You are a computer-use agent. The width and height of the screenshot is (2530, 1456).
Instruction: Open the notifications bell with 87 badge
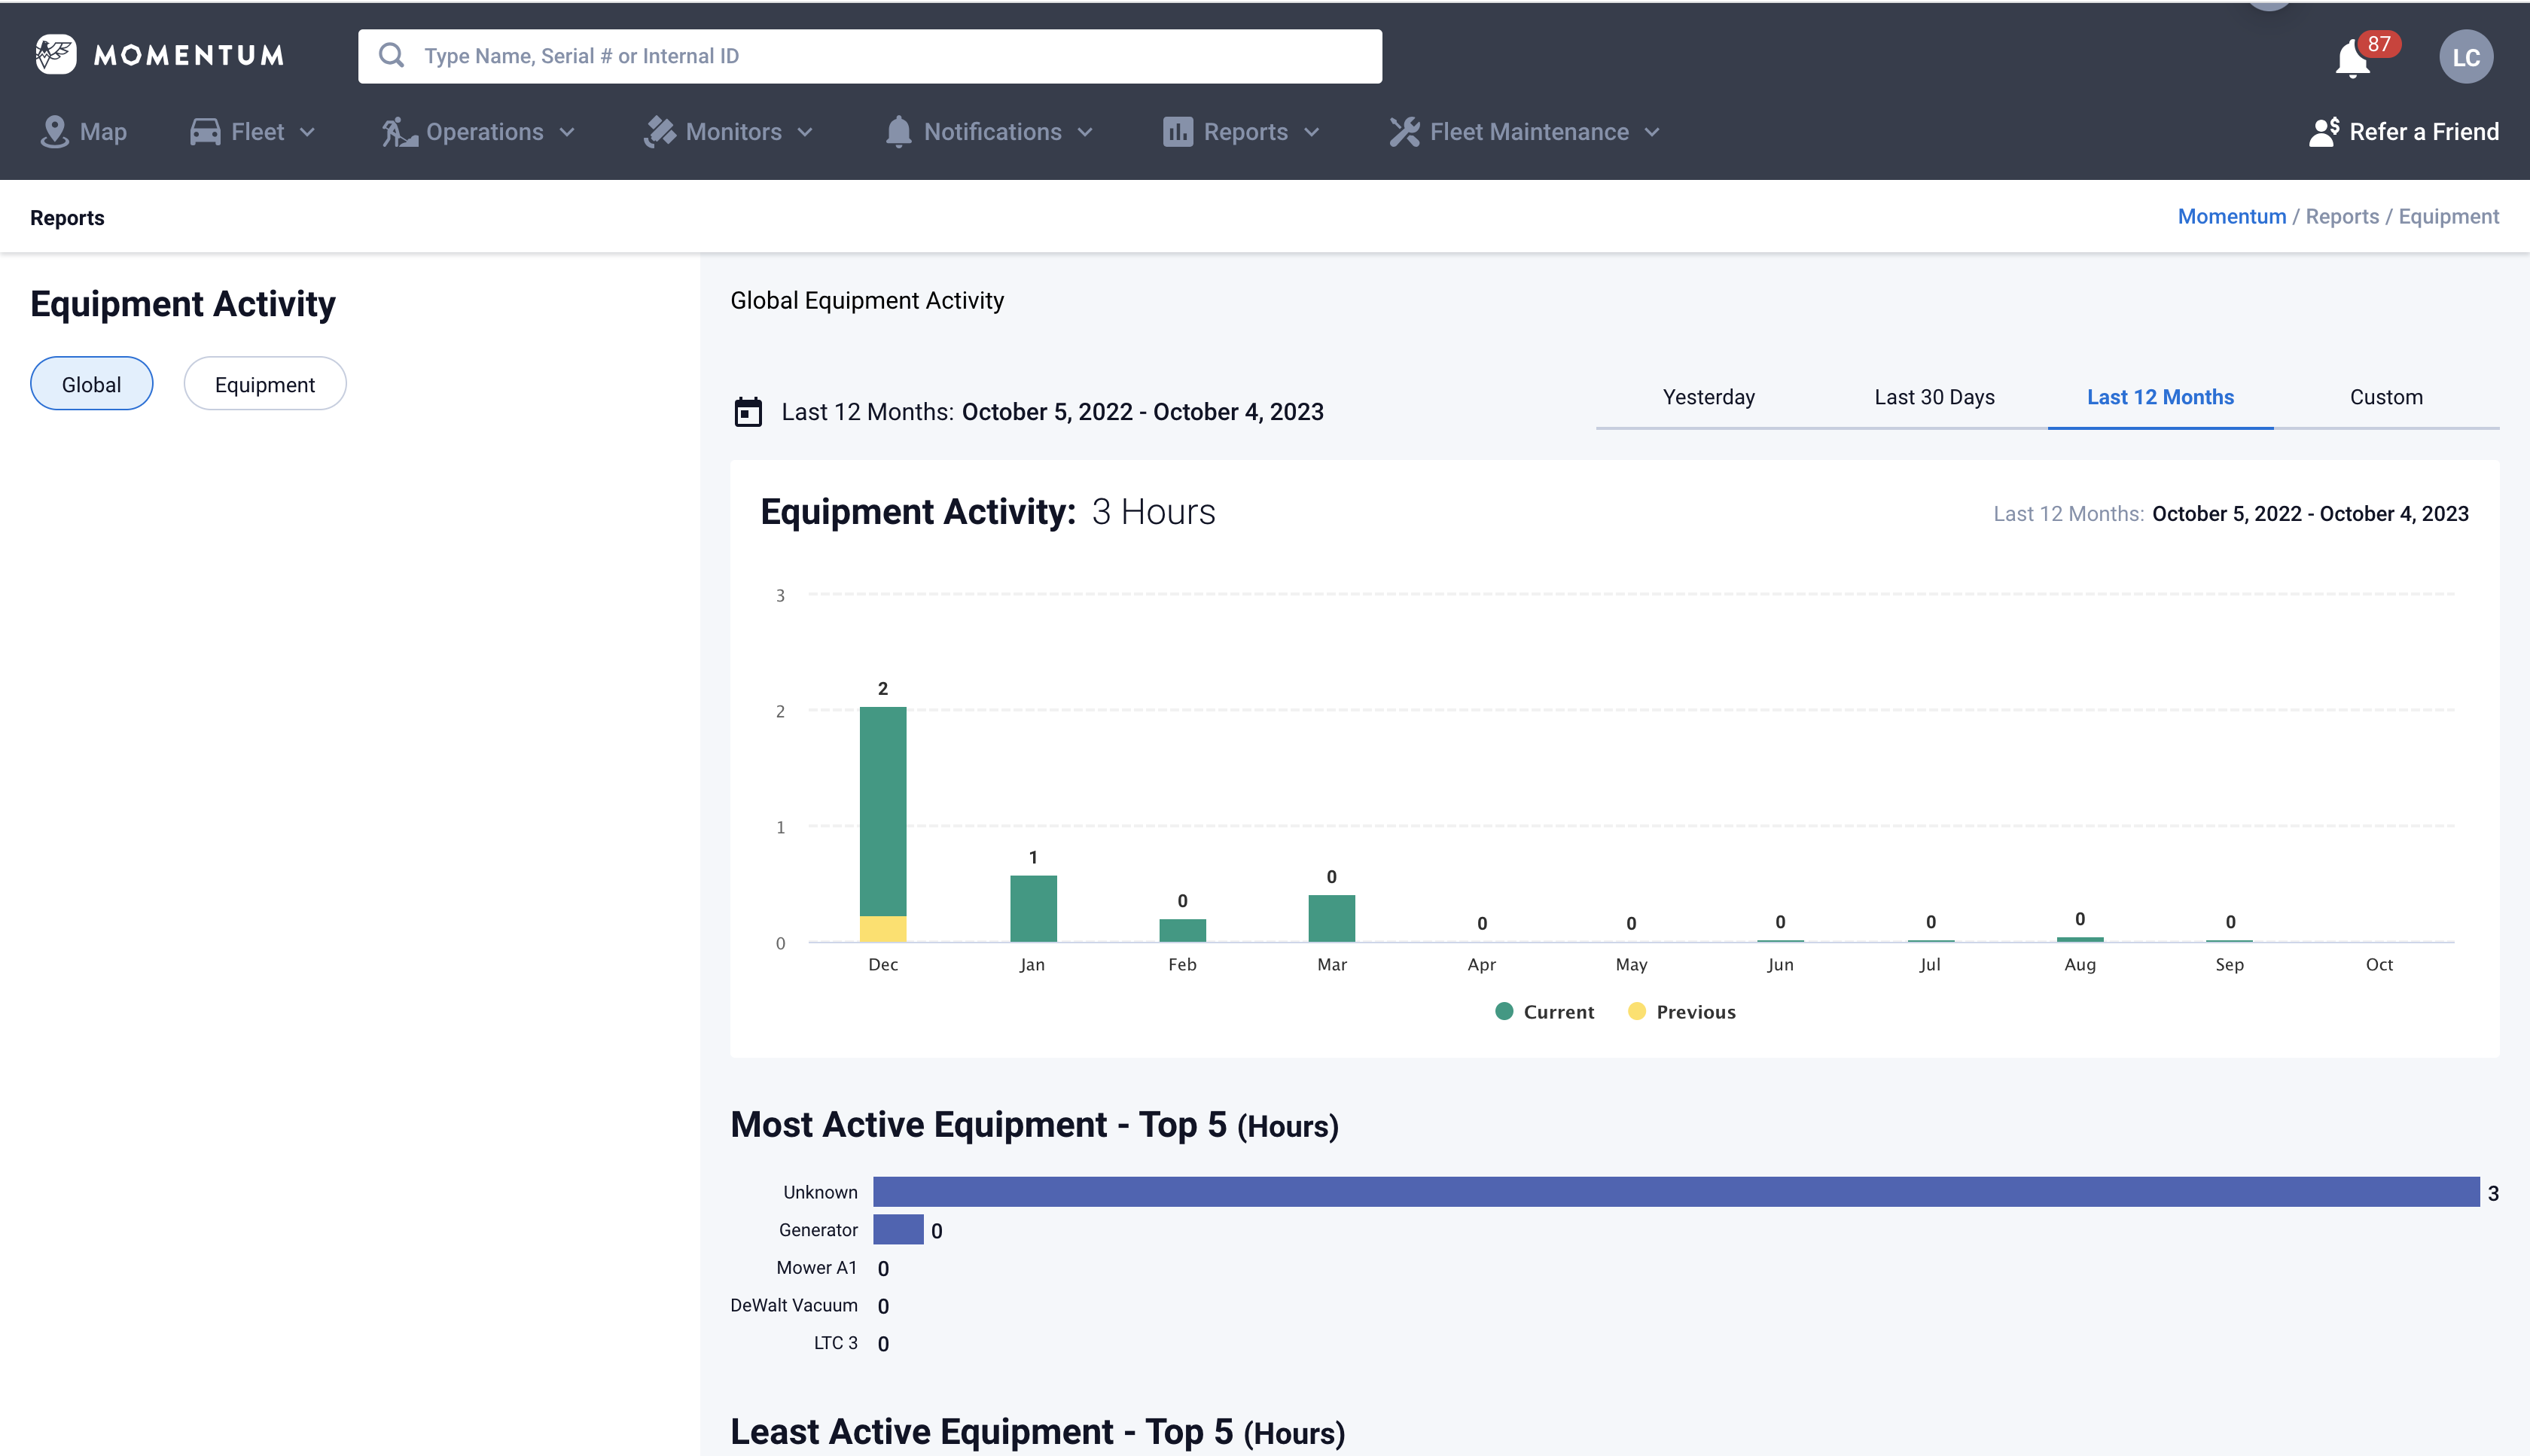tap(2352, 58)
